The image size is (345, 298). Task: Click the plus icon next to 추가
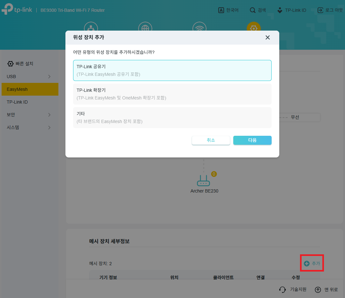coord(306,264)
